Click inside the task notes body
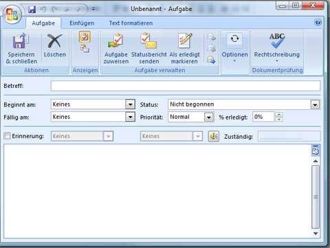 coord(157,191)
